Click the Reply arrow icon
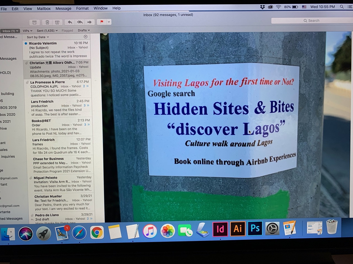 (70, 22)
